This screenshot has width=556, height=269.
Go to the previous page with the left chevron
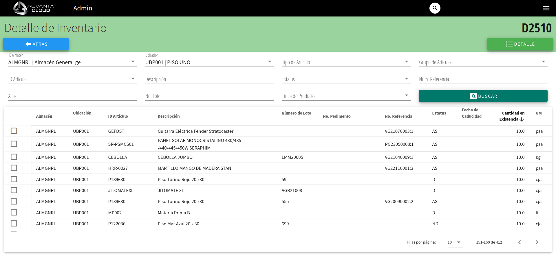click(519, 242)
